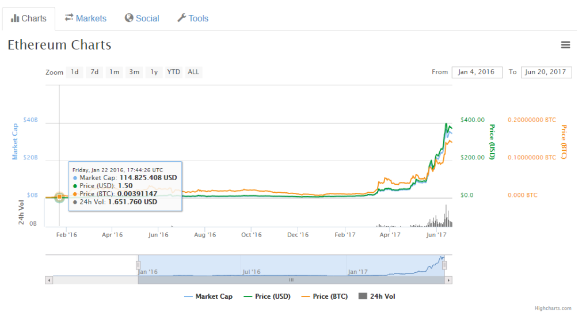Switch to the Charts tab
586x316 pixels.
click(x=29, y=18)
